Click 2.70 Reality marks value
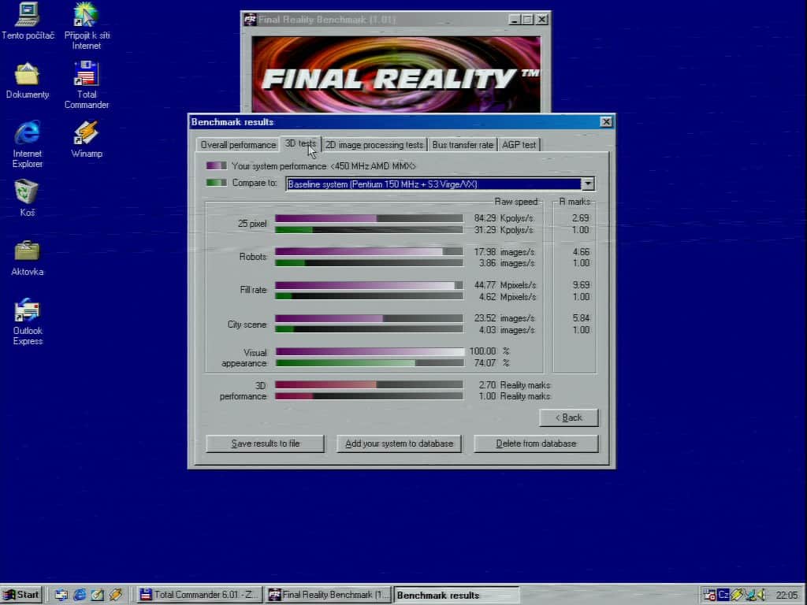 click(515, 385)
